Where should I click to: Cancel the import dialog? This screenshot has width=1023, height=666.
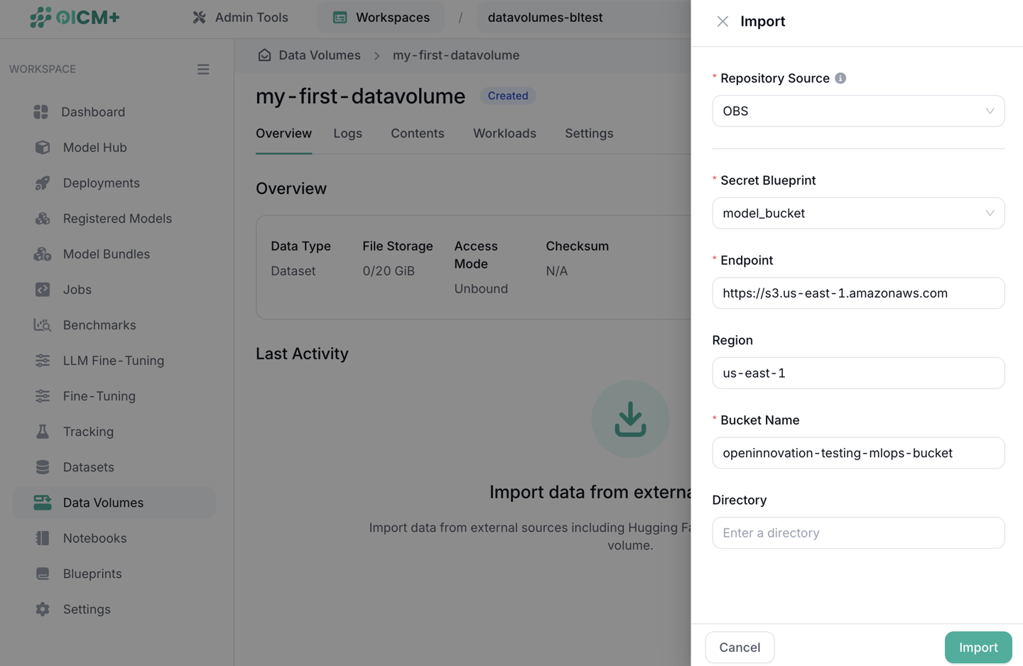pyautogui.click(x=739, y=648)
